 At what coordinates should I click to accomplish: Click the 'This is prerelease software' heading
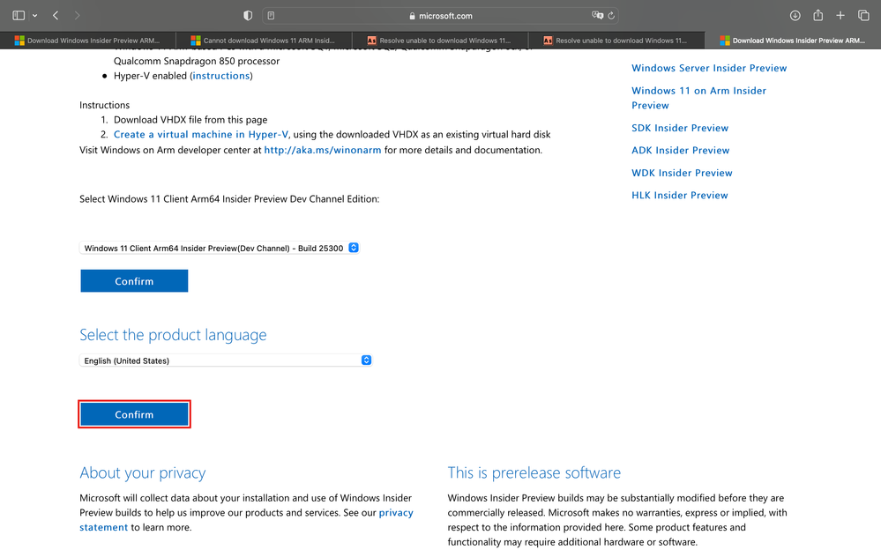coord(534,473)
